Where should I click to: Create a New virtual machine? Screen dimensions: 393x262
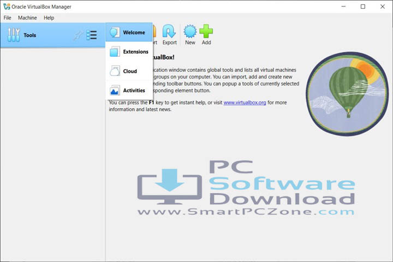point(190,34)
